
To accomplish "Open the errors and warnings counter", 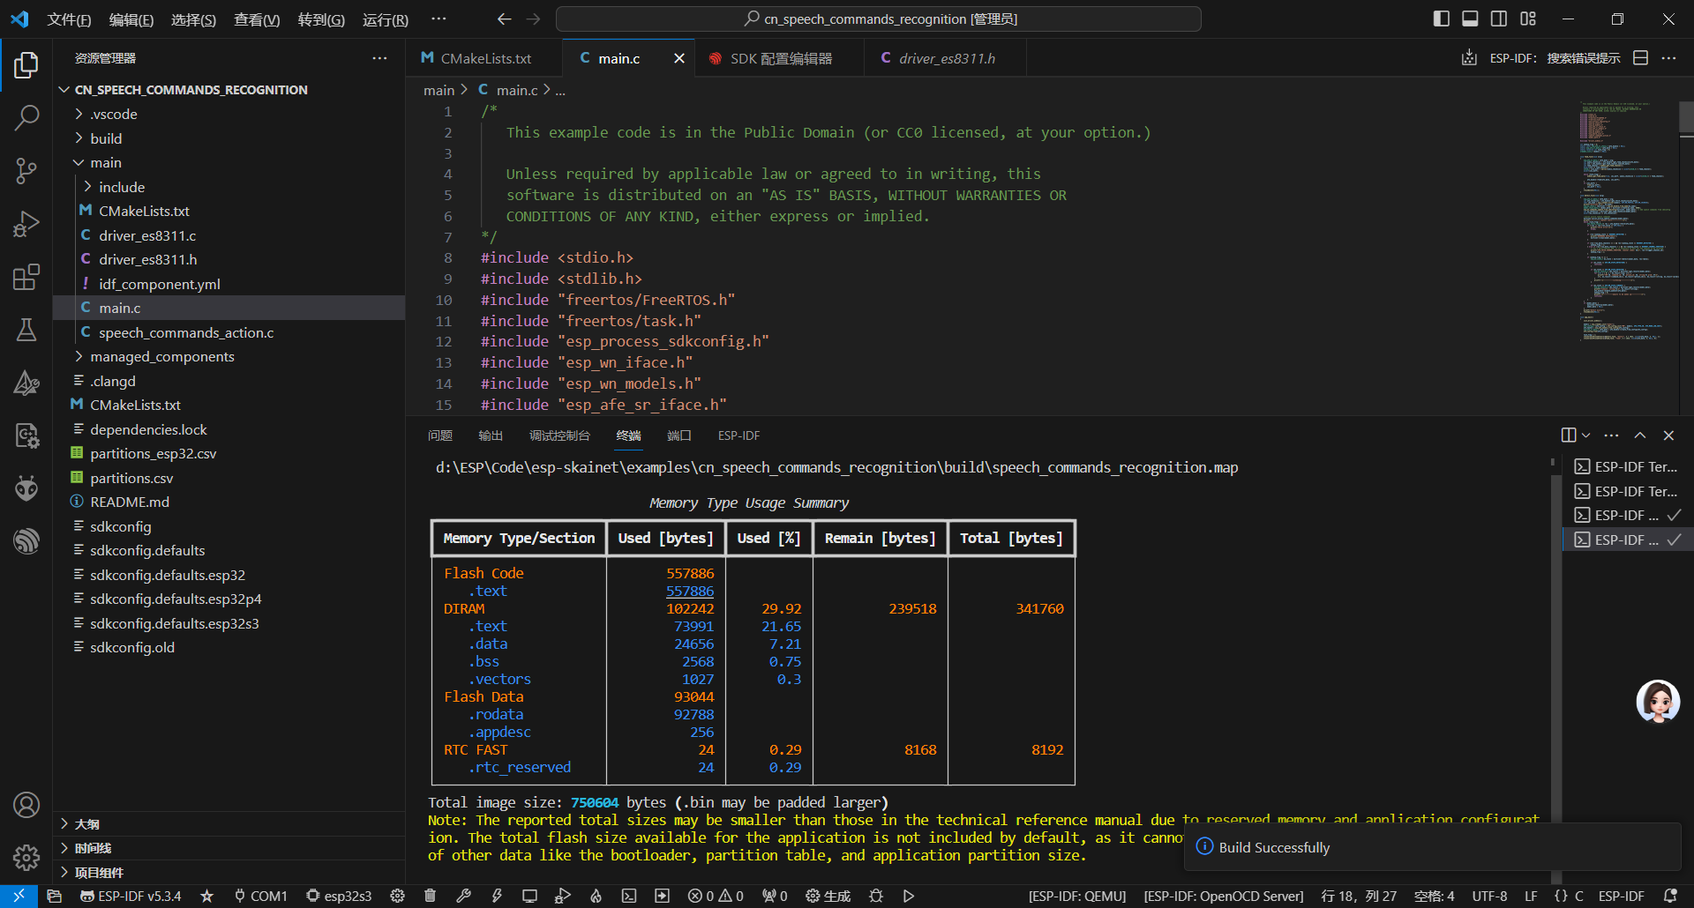I will (x=716, y=896).
